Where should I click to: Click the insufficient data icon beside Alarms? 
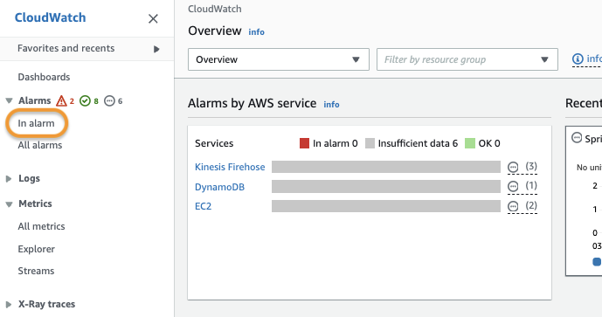pos(110,101)
